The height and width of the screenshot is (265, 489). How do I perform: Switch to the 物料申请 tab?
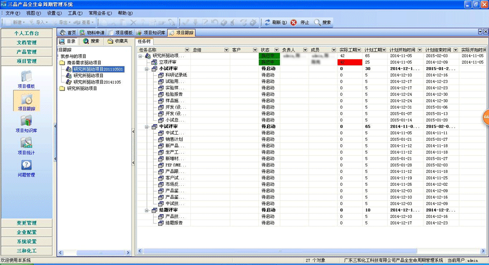93,33
